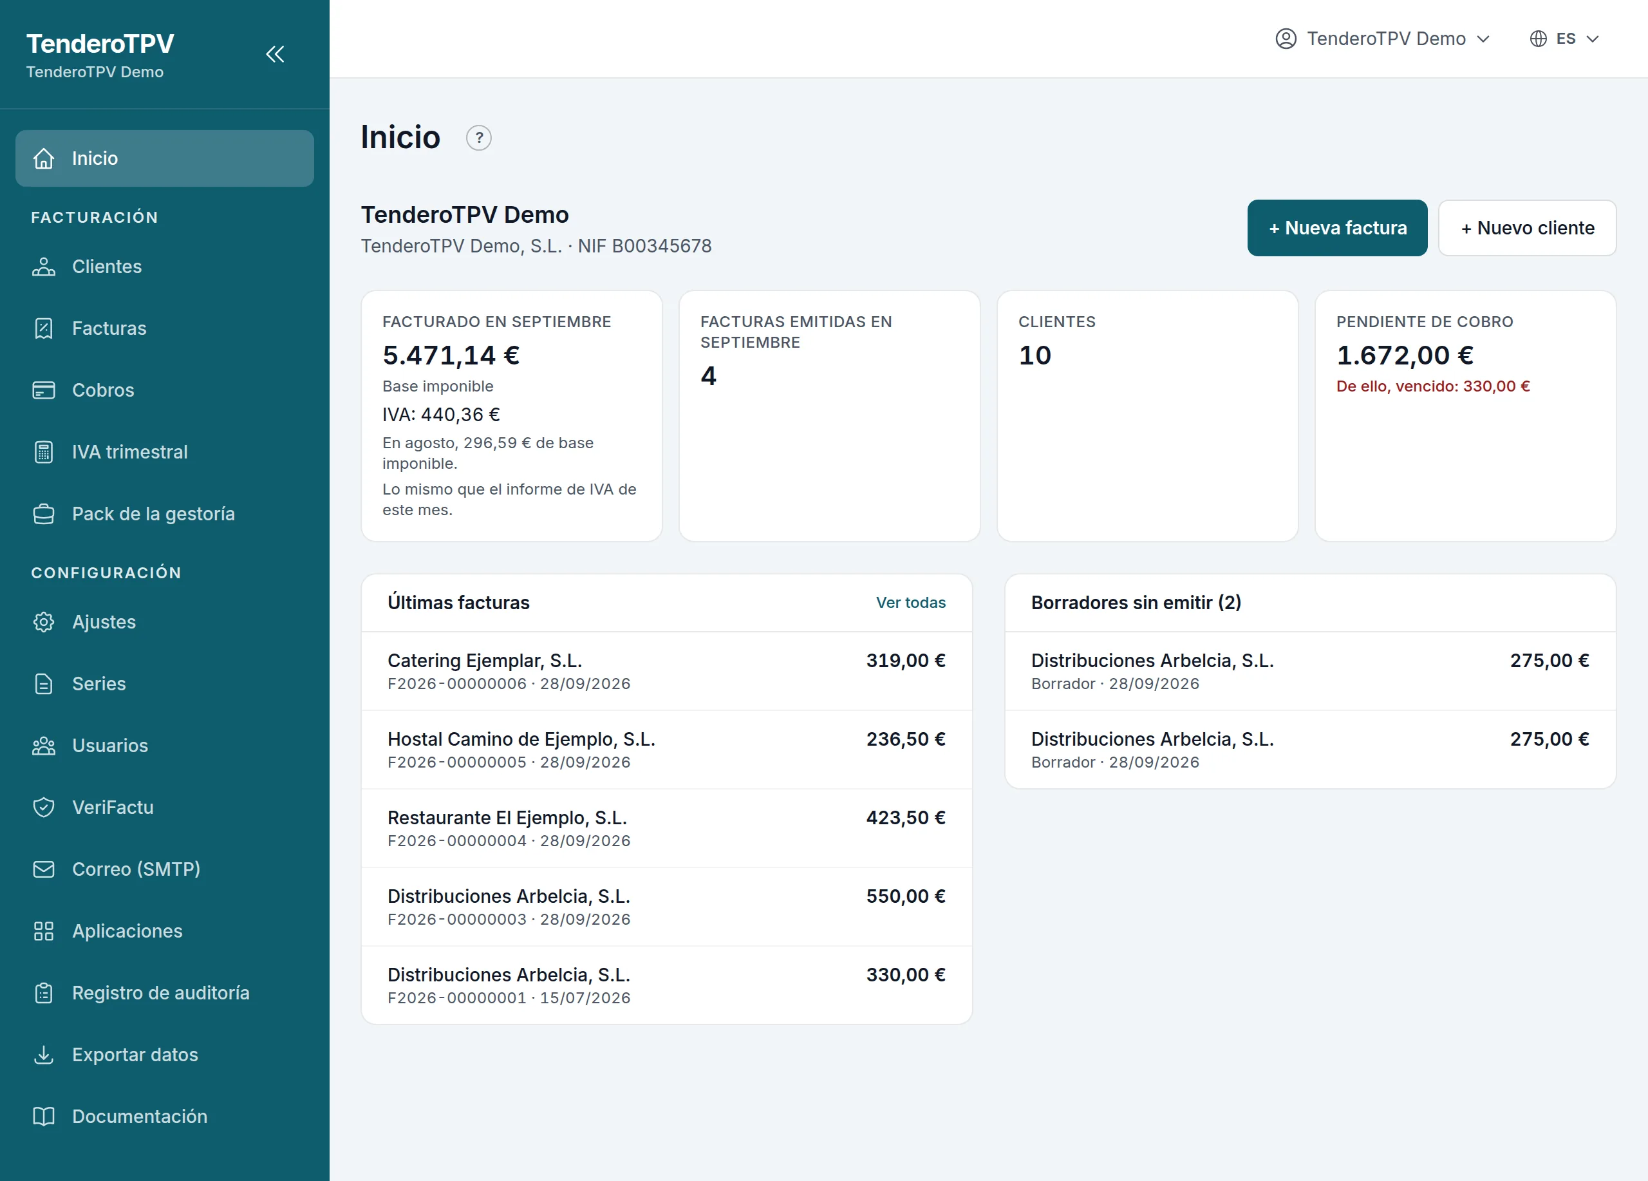Click the Inicio home icon
The image size is (1648, 1181).
pos(44,158)
